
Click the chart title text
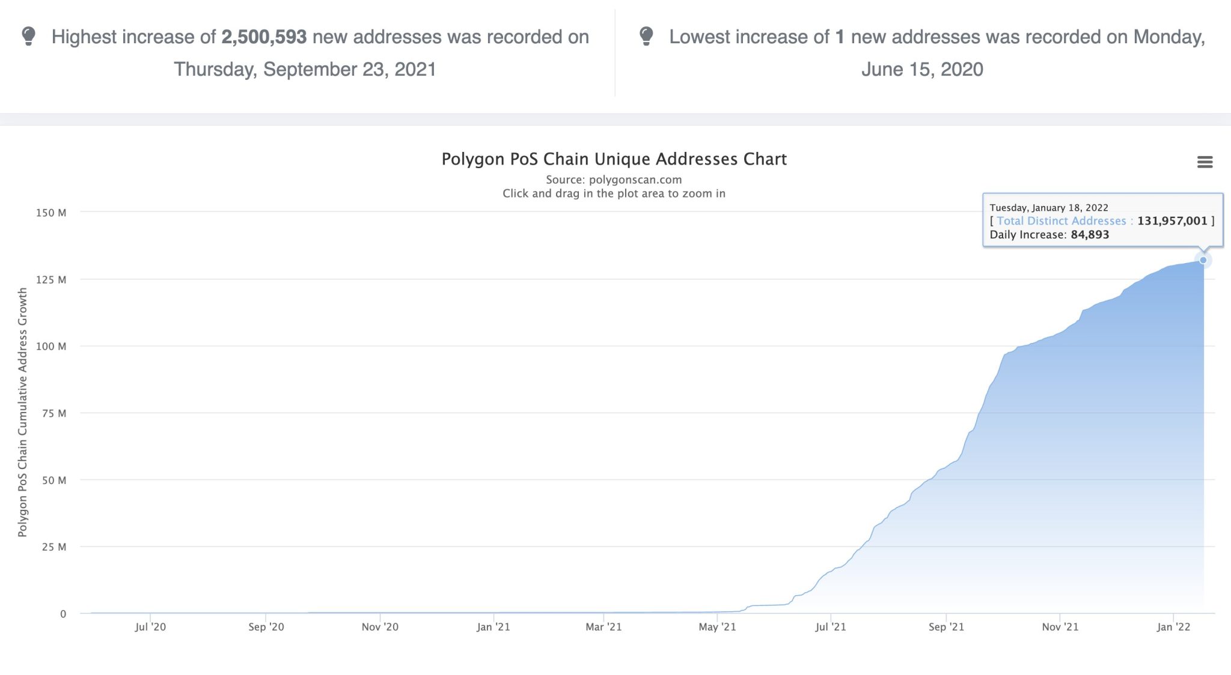pos(614,159)
